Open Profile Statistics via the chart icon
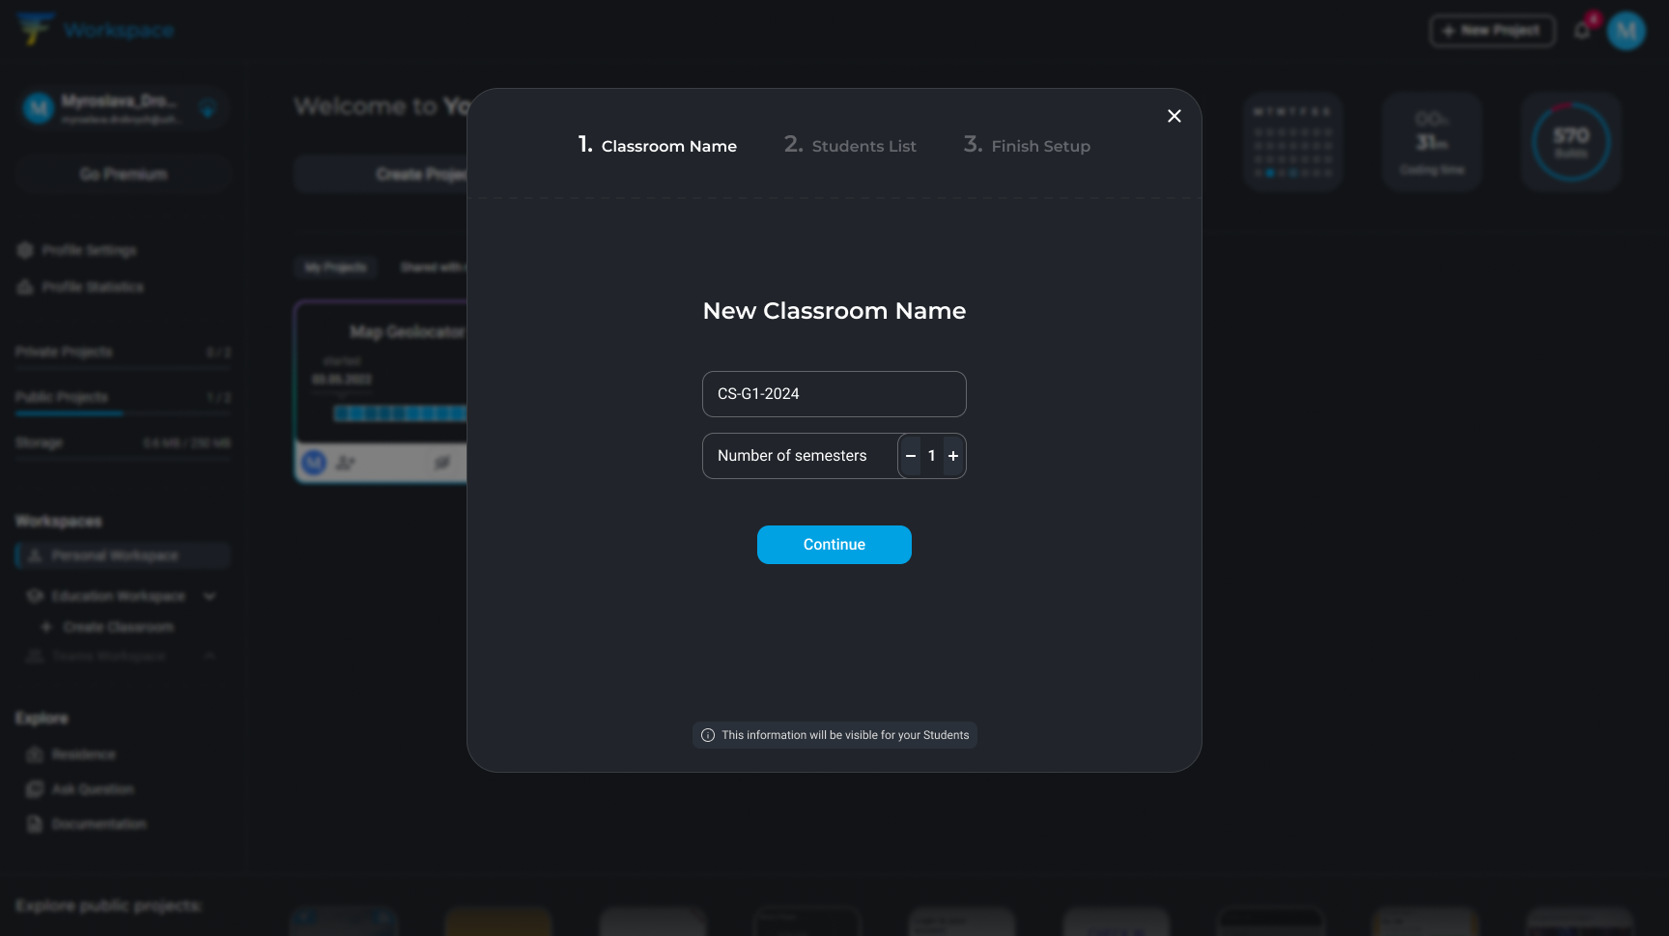Screen dimensions: 1669x936 coord(25,287)
